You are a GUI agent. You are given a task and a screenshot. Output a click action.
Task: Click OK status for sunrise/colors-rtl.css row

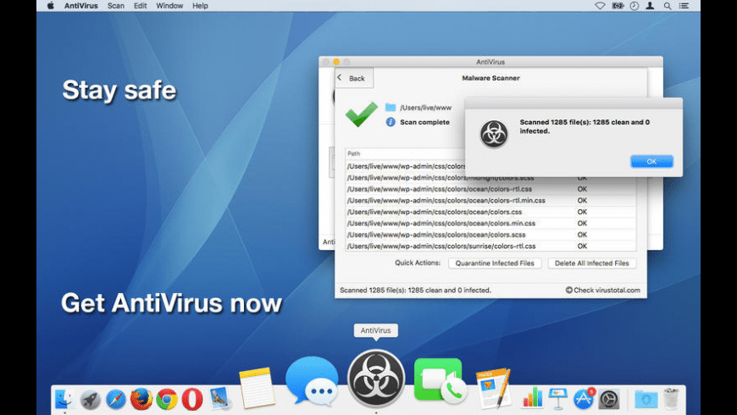[x=582, y=246]
